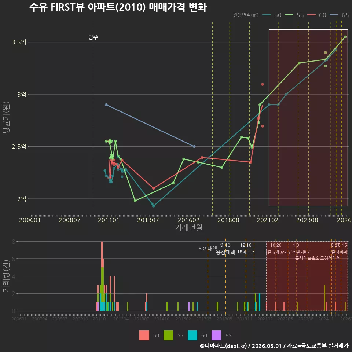352x352 pixels.
Task: Click the 평균가(원) axis title
Action: (6, 118)
